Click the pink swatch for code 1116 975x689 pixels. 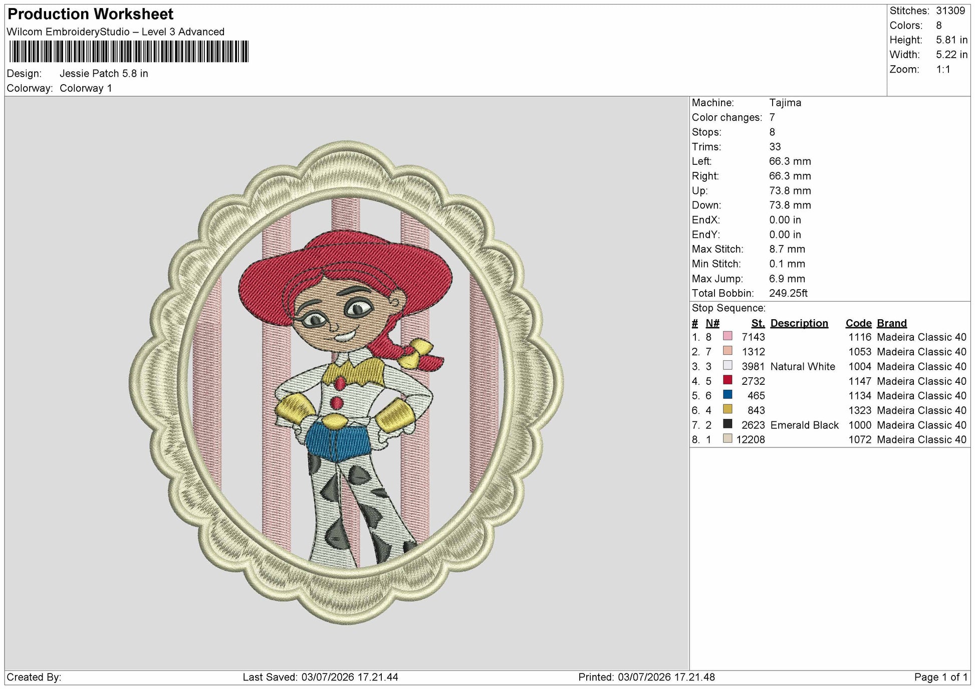[x=727, y=336]
